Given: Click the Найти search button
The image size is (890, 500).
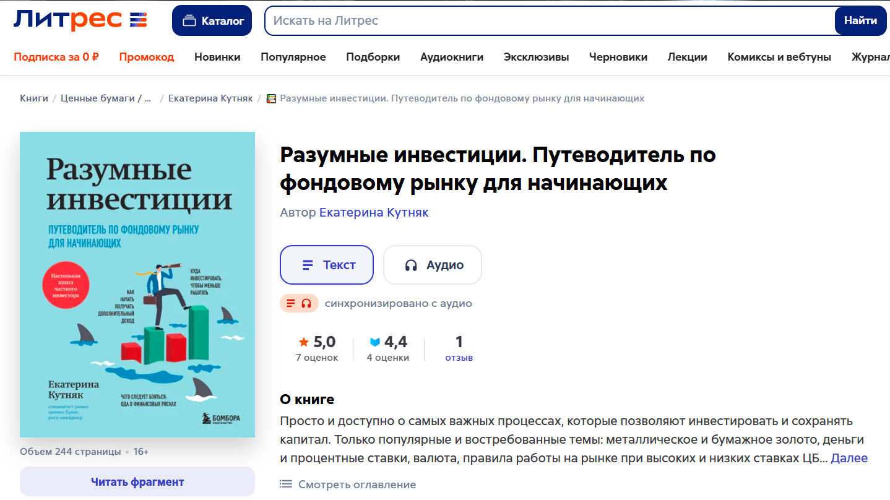Looking at the screenshot, I should (x=860, y=20).
